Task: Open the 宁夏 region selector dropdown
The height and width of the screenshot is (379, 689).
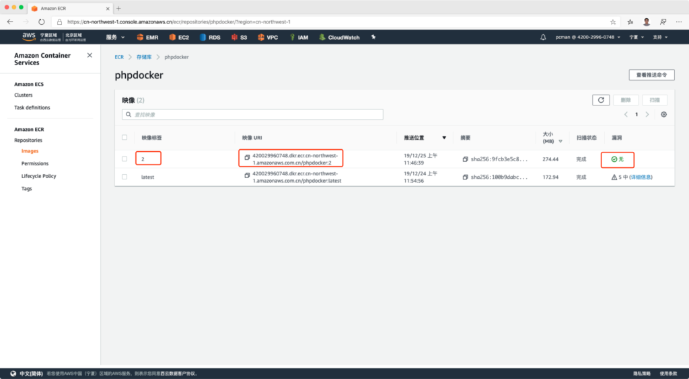Action: tap(636, 38)
